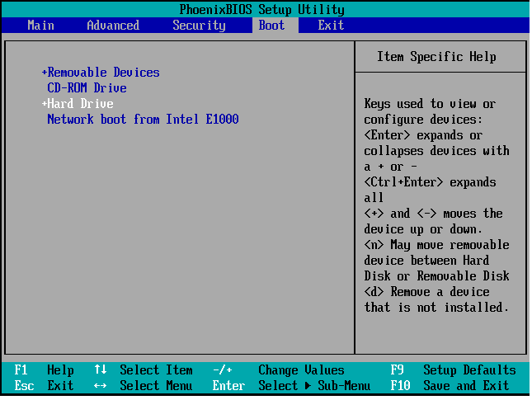Select the Removable Devices boot entry

coord(103,73)
